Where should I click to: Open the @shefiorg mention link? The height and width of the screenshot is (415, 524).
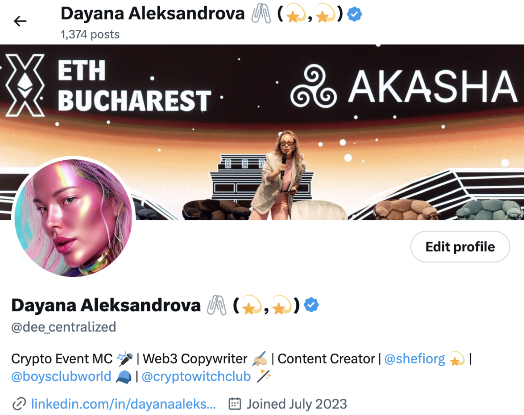[x=415, y=359]
